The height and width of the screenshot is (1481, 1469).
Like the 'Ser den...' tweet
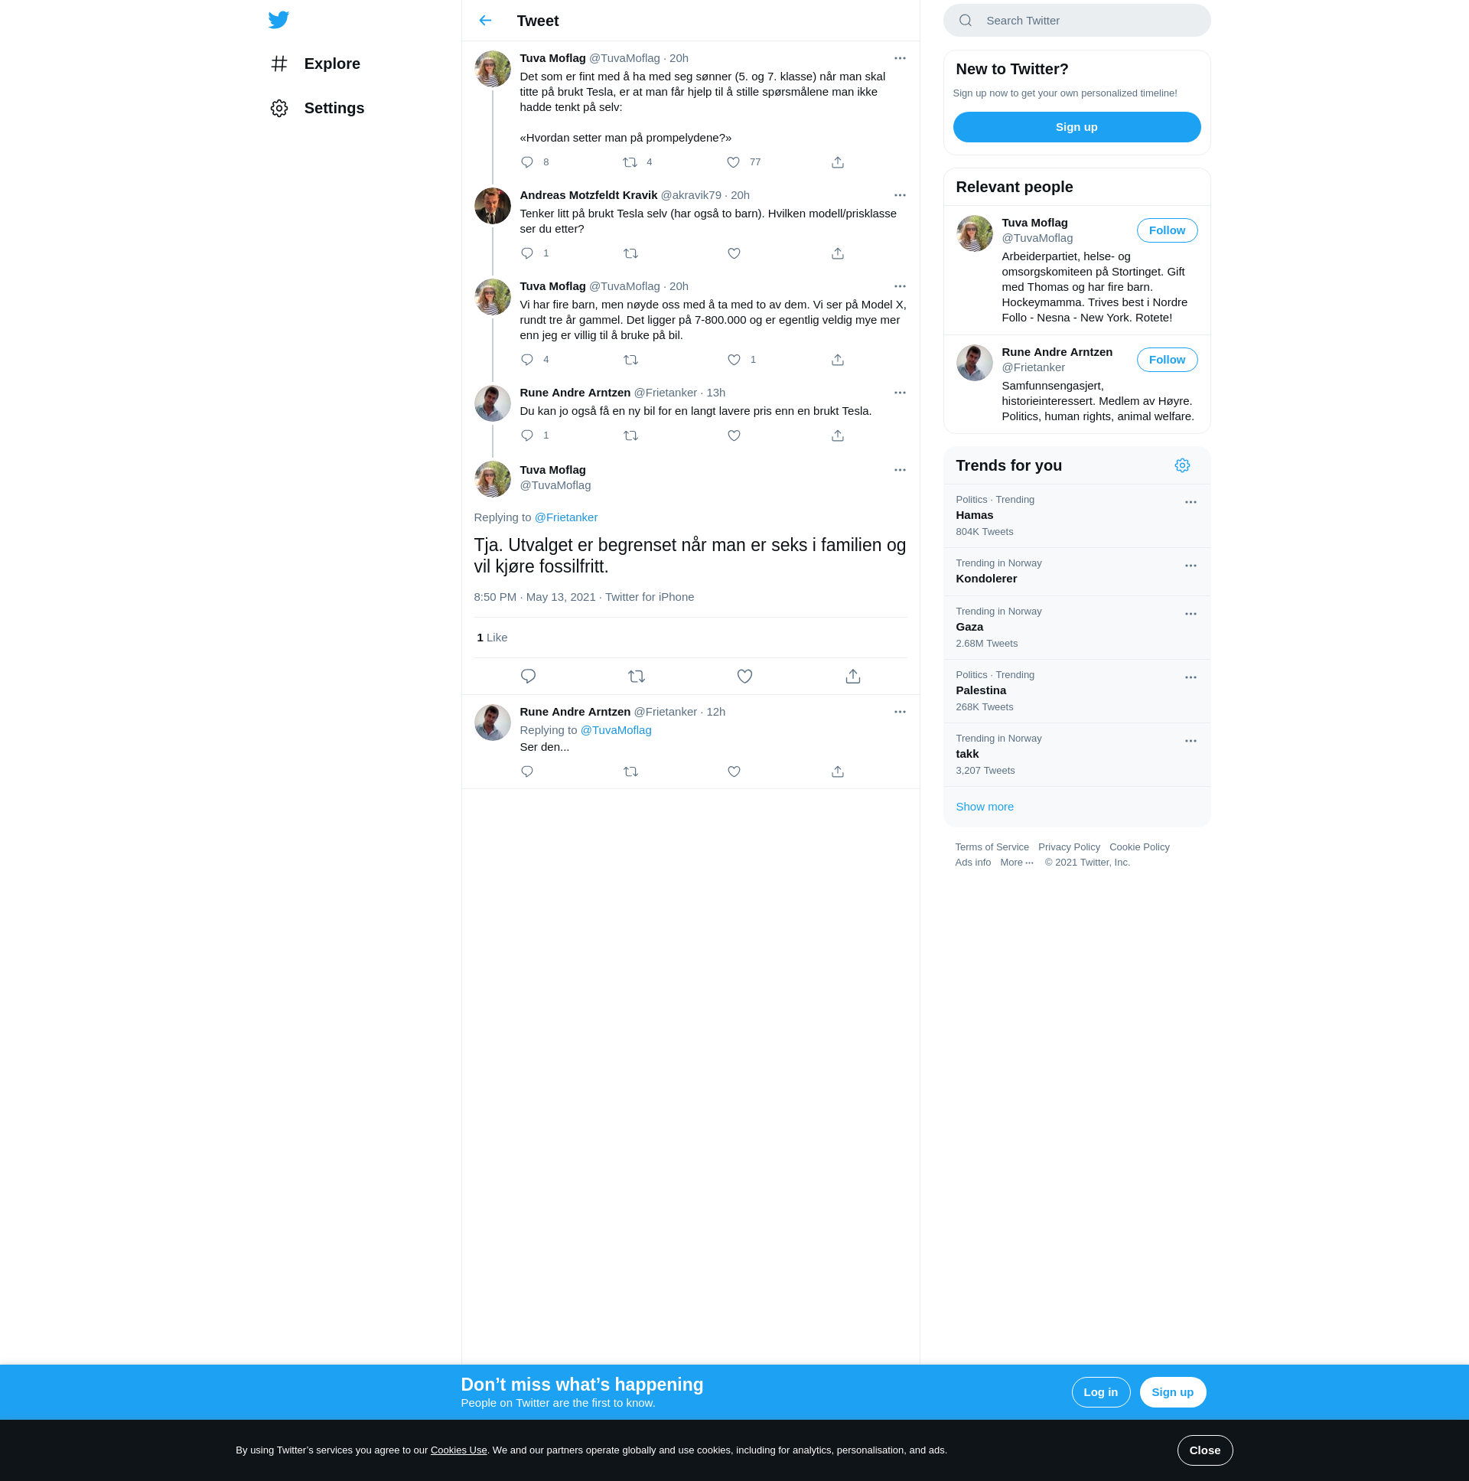click(734, 772)
